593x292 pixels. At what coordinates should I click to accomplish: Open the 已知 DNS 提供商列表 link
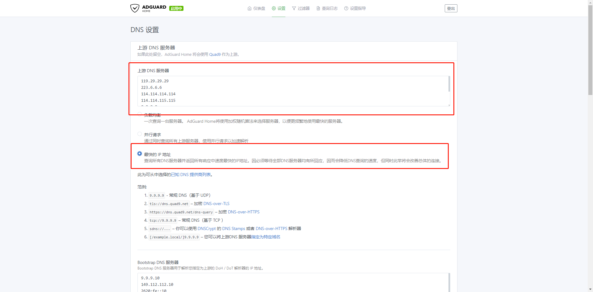[191, 175]
